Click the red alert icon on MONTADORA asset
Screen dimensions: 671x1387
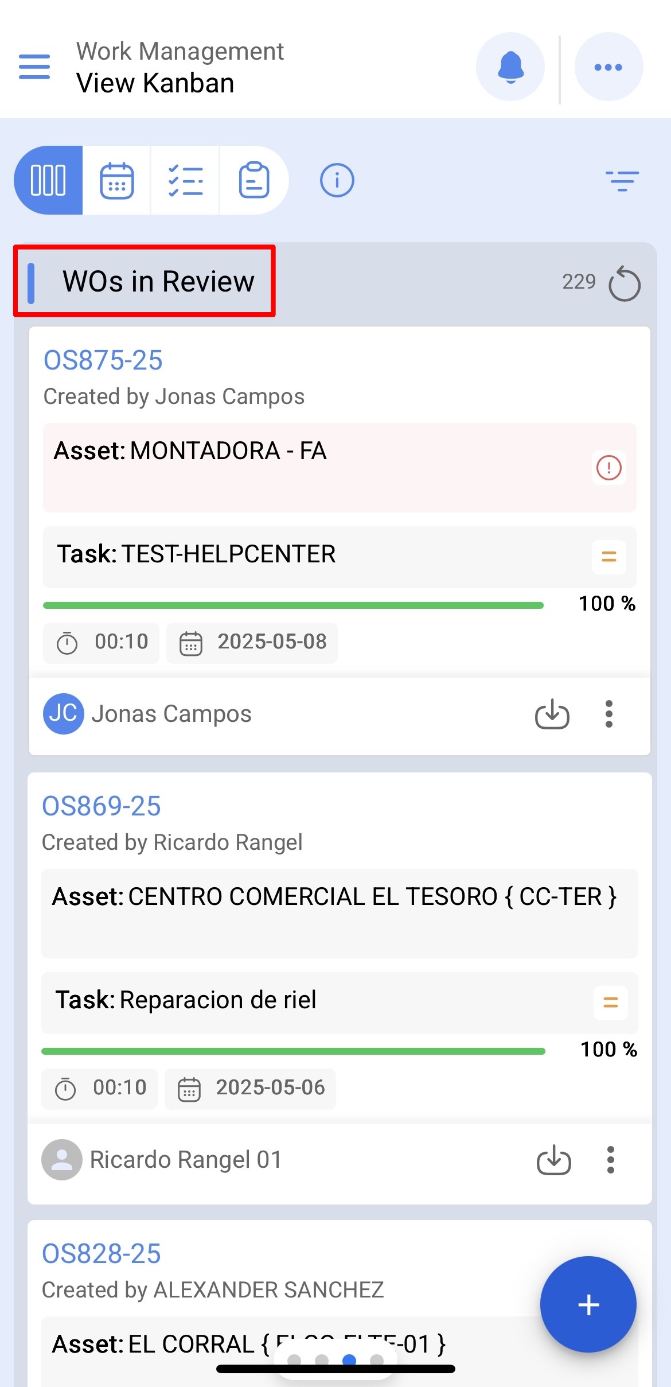(x=608, y=467)
